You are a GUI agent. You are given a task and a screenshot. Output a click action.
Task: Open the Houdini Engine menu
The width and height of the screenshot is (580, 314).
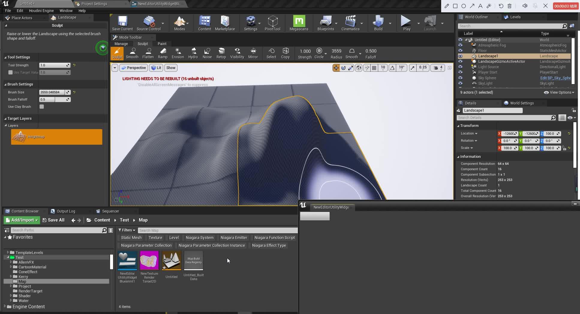[41, 11]
